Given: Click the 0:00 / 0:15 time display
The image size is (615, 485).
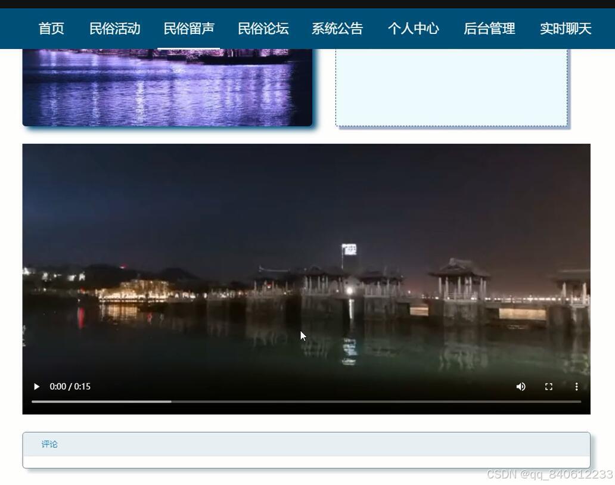Looking at the screenshot, I should click(x=70, y=387).
